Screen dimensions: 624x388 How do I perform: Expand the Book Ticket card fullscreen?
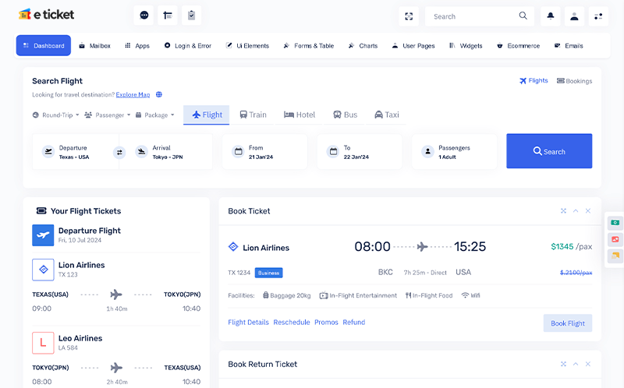click(563, 211)
